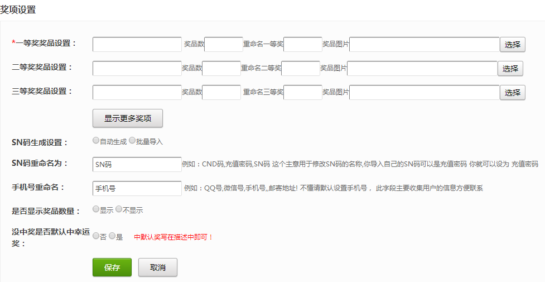Focus the 三等奖奖品设置 name field

(137, 93)
